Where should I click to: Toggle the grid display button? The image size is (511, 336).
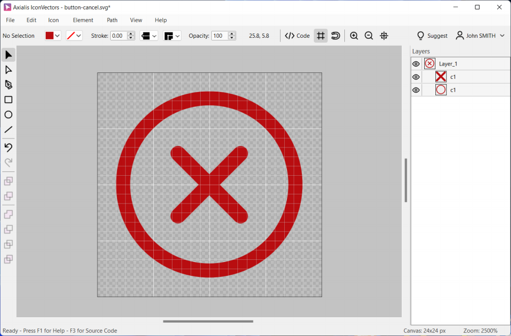point(320,36)
